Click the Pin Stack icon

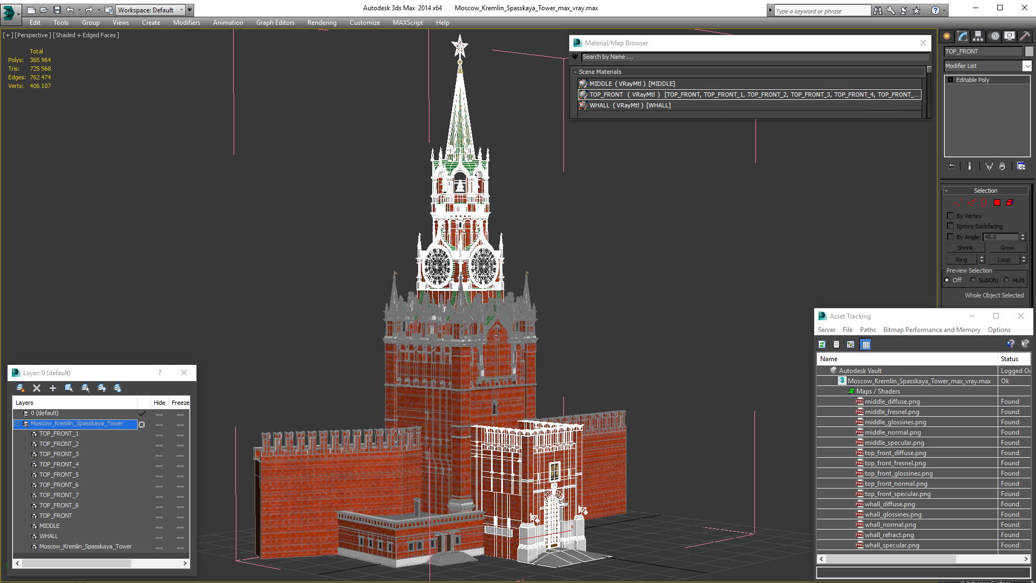951,166
